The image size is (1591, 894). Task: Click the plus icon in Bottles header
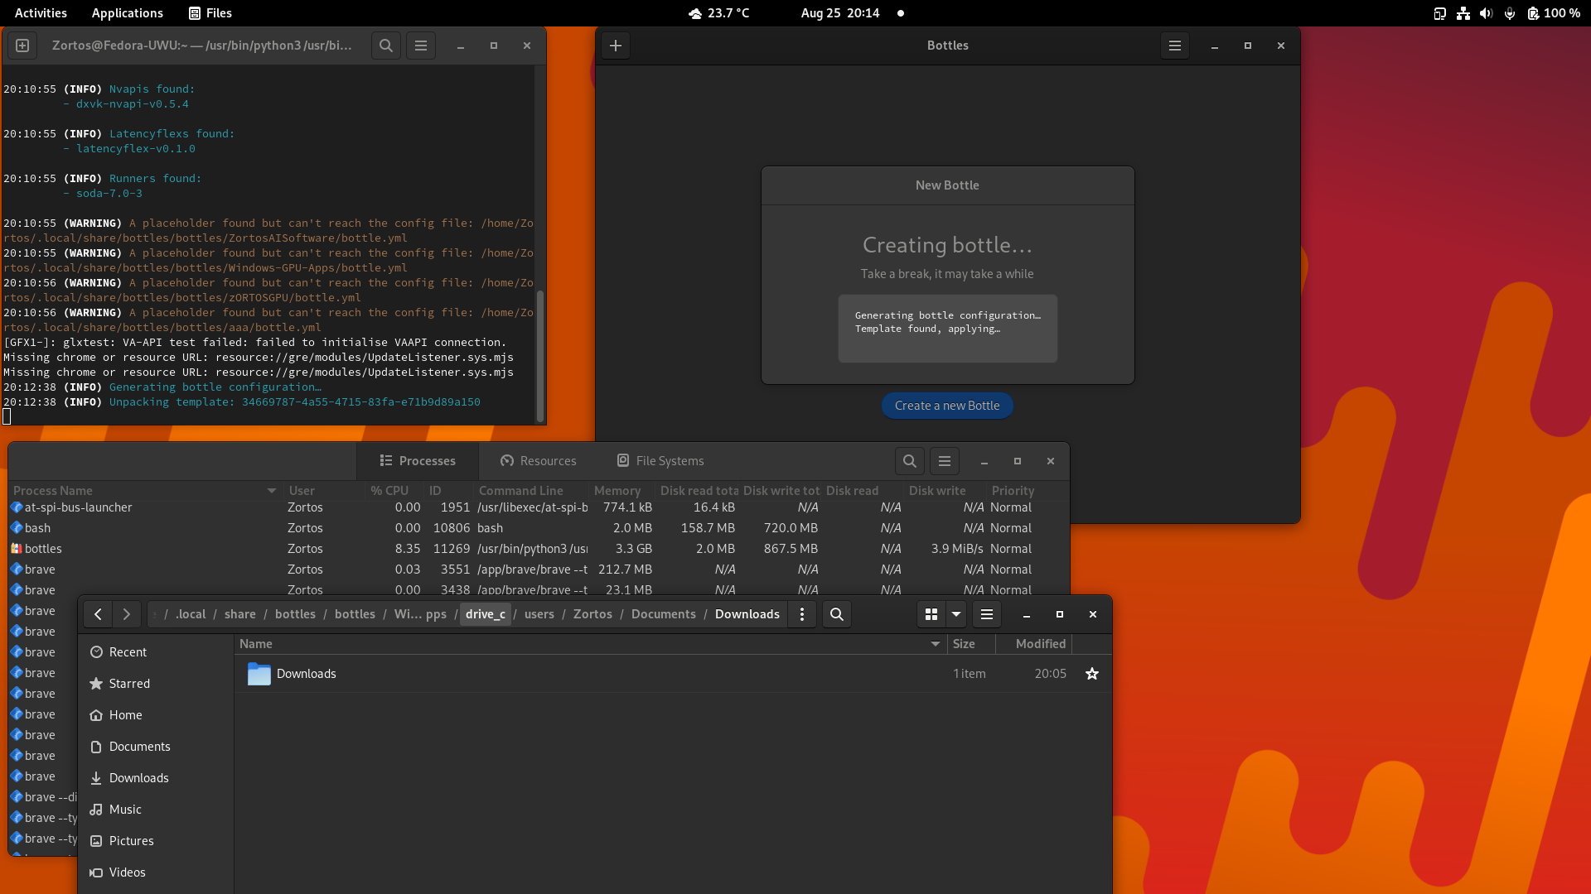pyautogui.click(x=616, y=46)
